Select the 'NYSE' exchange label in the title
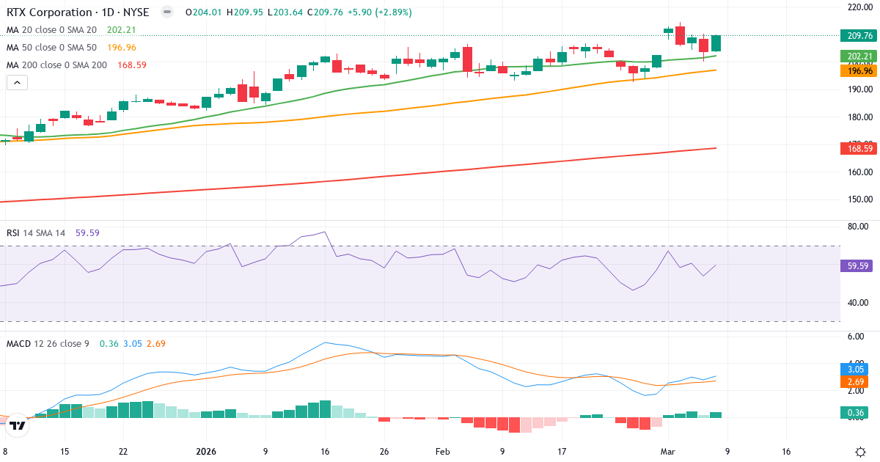This screenshot has height=462, width=880. [135, 12]
